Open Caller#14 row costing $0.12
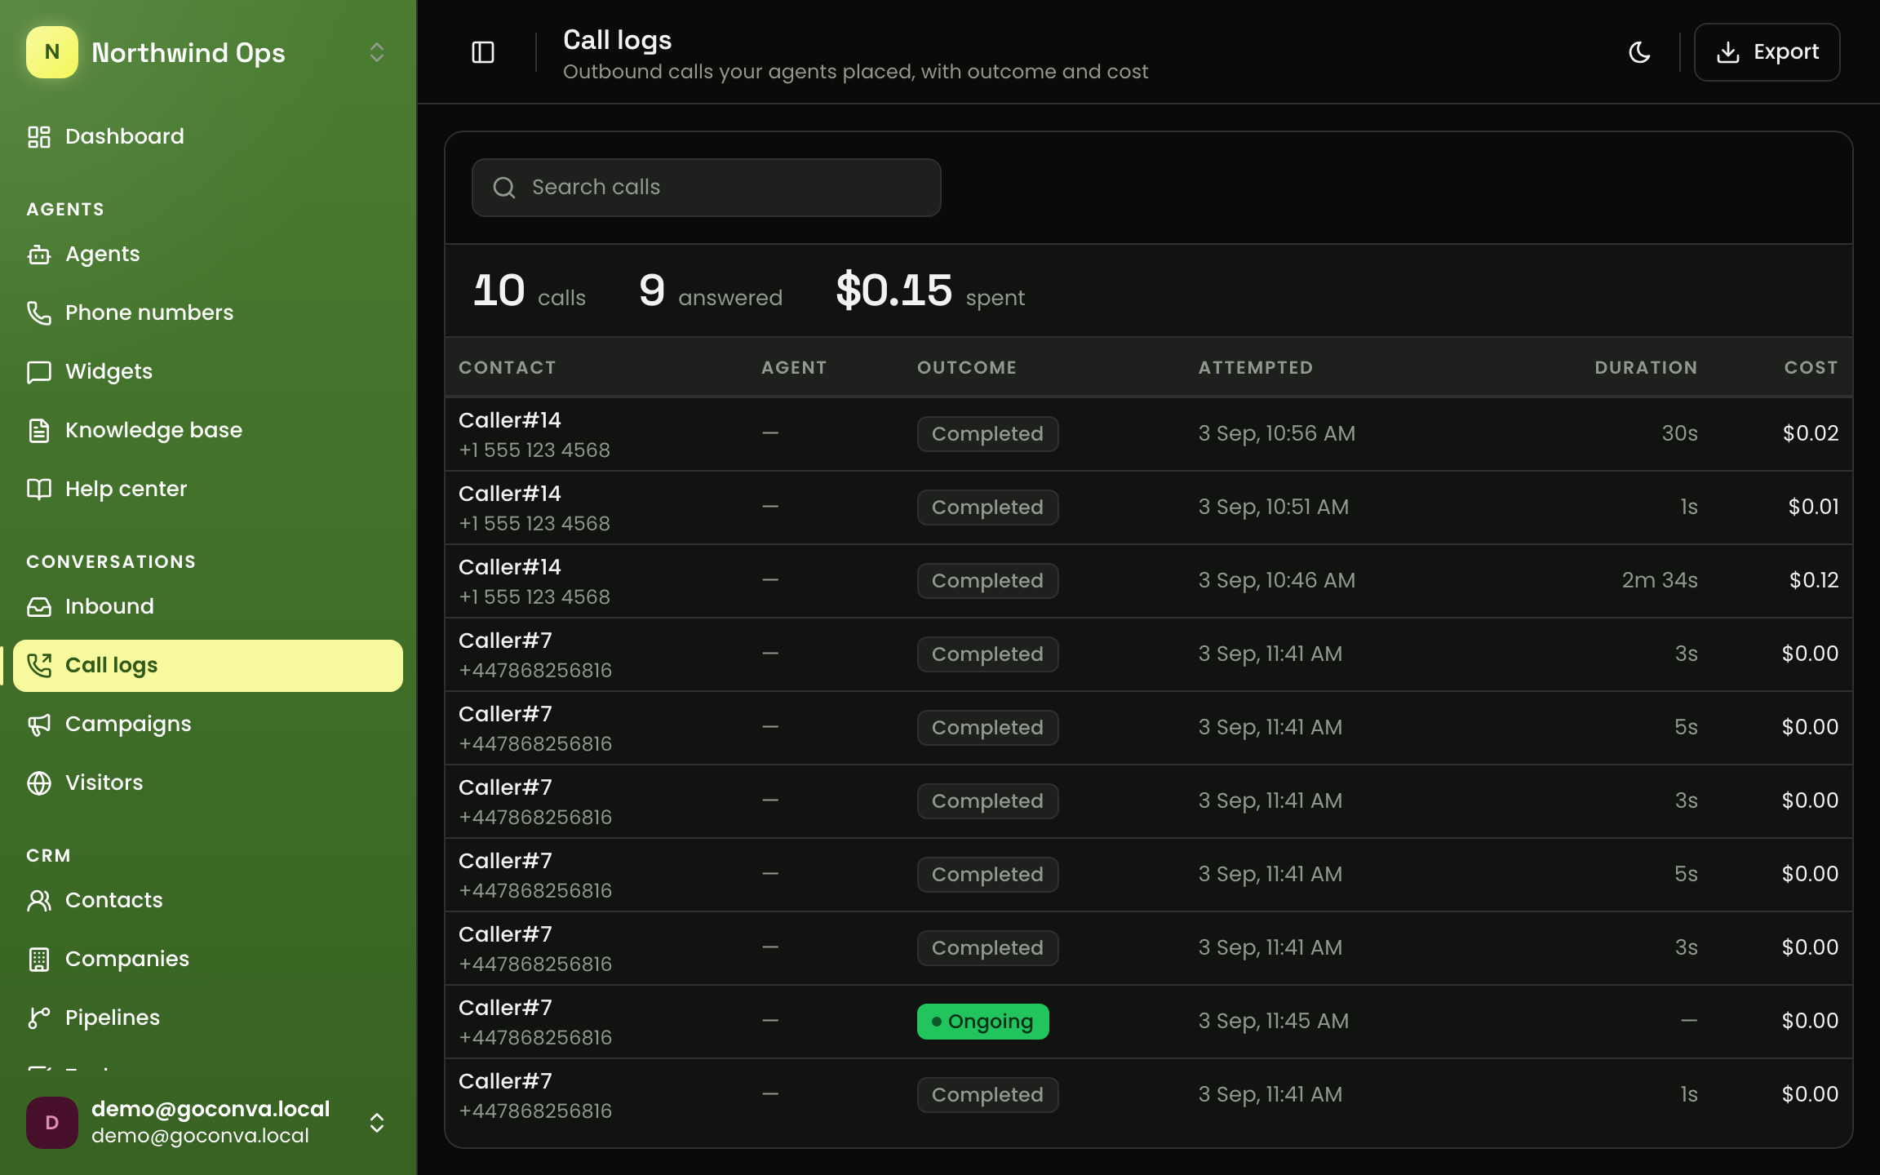The height and width of the screenshot is (1175, 1880). (x=1149, y=581)
